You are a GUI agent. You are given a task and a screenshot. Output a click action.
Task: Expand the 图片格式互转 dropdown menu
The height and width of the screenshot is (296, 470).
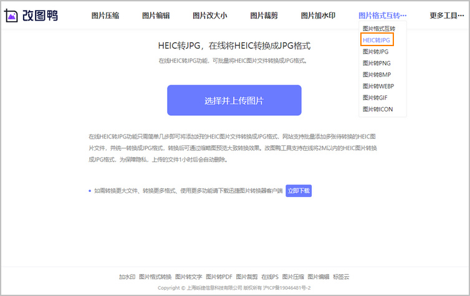[x=382, y=16]
